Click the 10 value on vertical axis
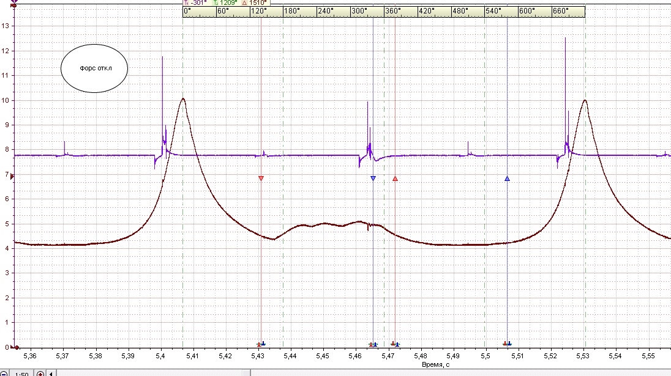The image size is (671, 376). click(x=5, y=100)
